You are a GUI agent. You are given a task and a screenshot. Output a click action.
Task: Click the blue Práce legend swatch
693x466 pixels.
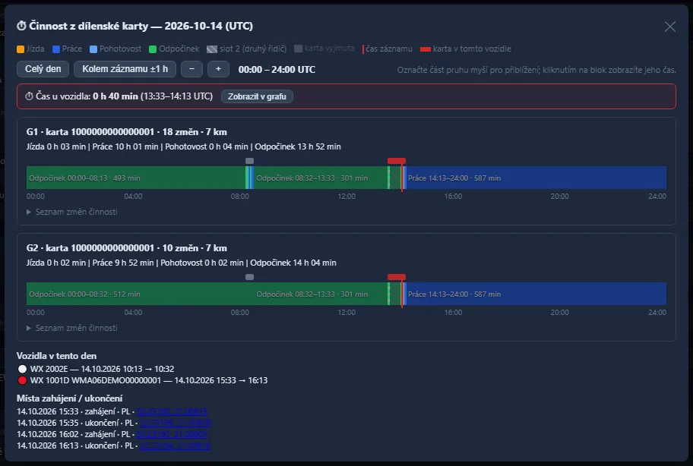click(56, 49)
